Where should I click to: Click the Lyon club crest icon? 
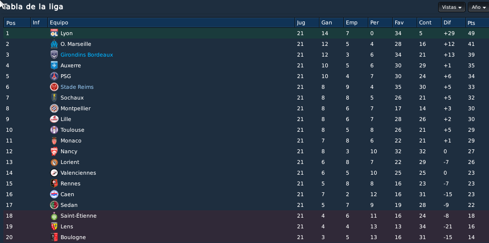pyautogui.click(x=54, y=33)
